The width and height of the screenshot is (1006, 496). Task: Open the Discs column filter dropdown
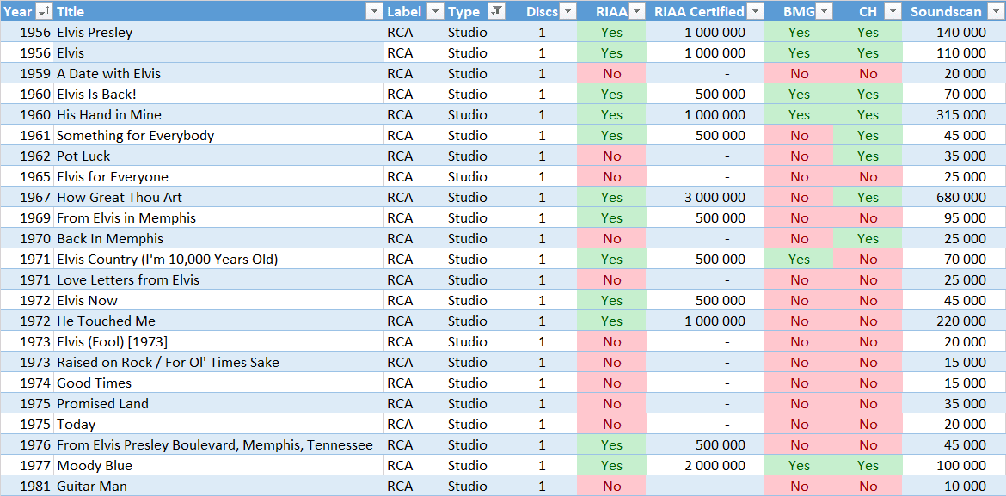[567, 11]
